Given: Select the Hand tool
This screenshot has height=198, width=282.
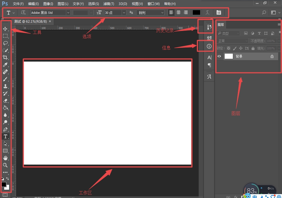Looking at the screenshot, I should [x=5, y=158].
